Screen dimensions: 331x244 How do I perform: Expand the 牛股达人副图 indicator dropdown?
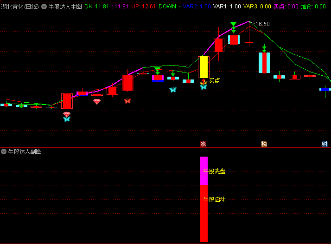(x=4, y=152)
